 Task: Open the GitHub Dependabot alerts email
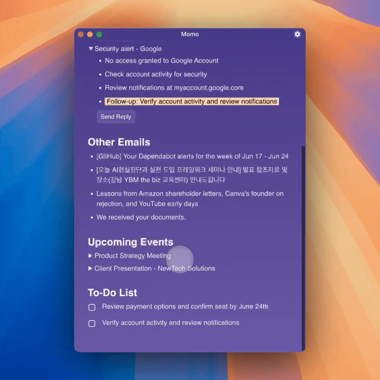point(192,156)
